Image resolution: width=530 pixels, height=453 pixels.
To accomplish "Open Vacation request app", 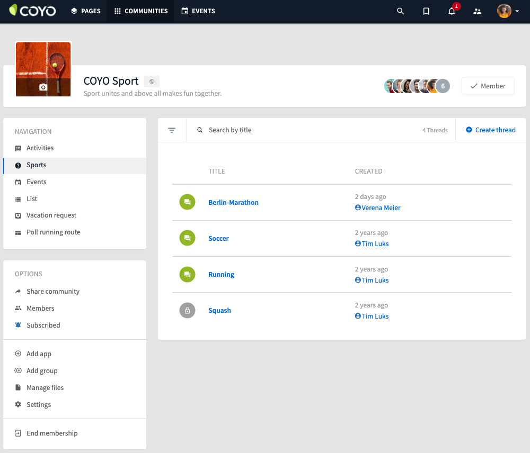I will click(75, 215).
